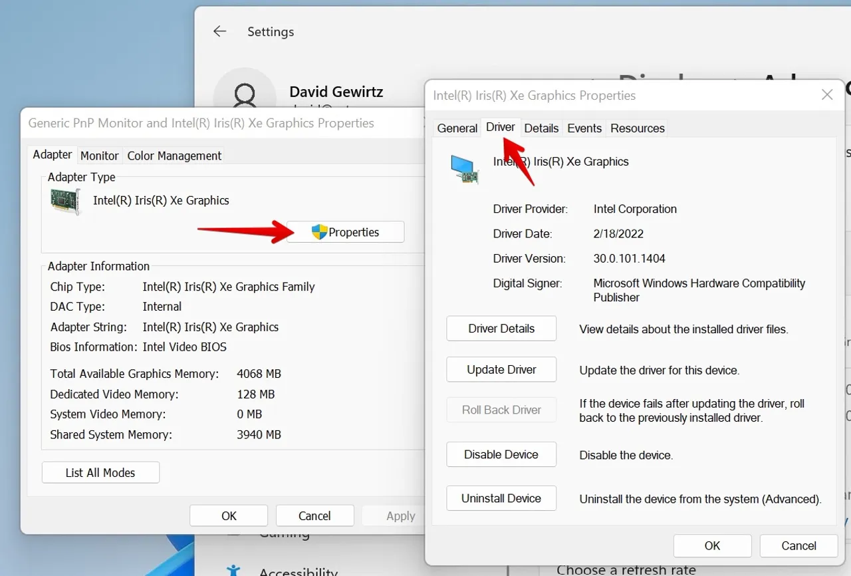Open List All Modes
This screenshot has width=851, height=576.
pos(100,473)
